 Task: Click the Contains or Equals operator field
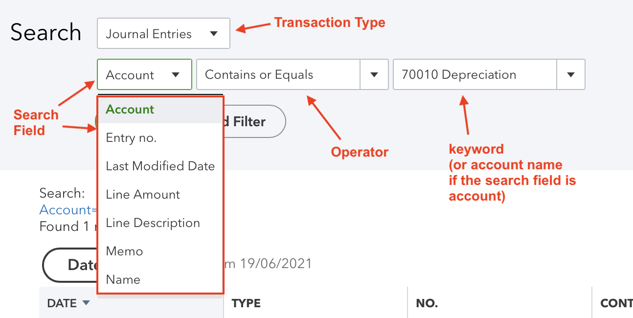[x=278, y=75]
